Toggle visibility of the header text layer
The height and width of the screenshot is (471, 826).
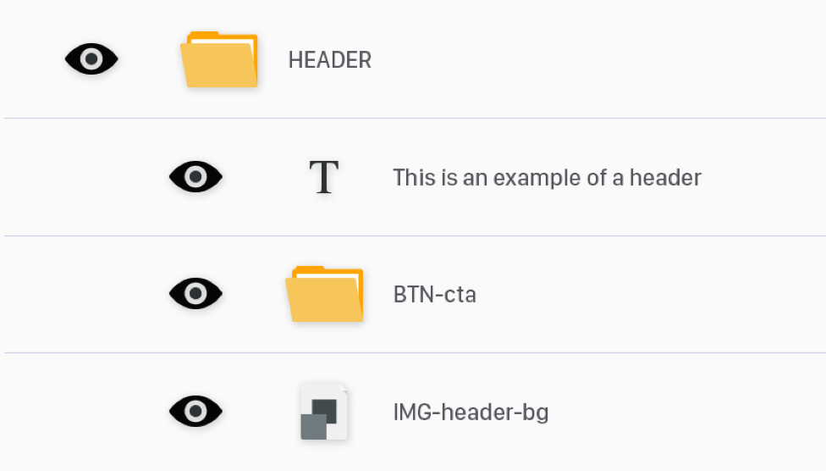[x=195, y=177]
